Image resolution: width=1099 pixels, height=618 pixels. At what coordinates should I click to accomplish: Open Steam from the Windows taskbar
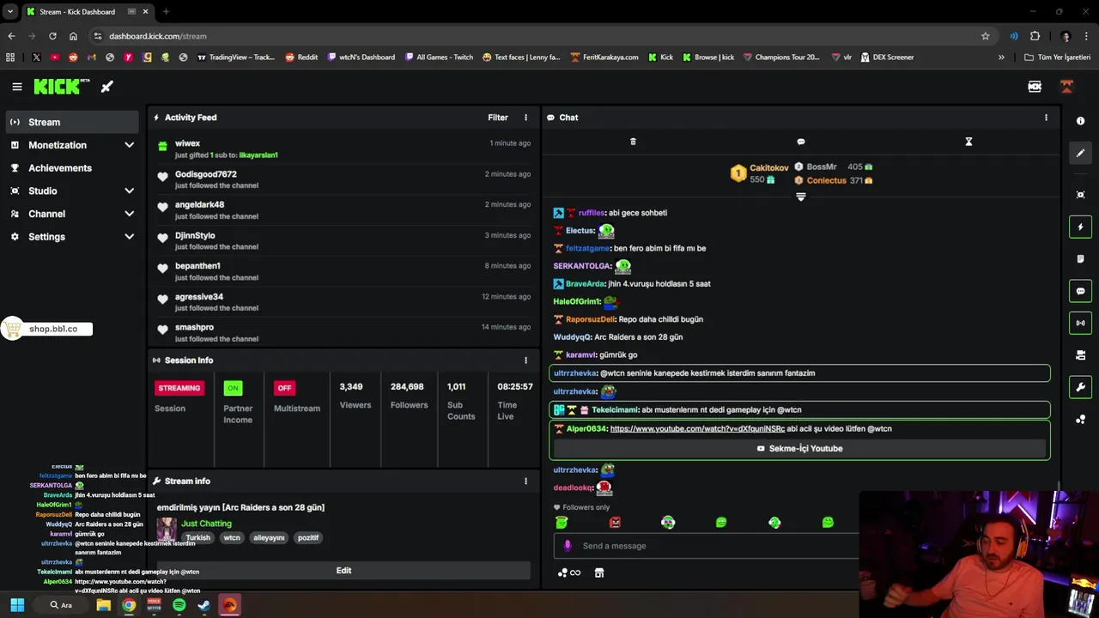(x=204, y=605)
